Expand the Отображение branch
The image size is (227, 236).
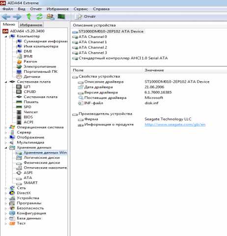(6, 138)
